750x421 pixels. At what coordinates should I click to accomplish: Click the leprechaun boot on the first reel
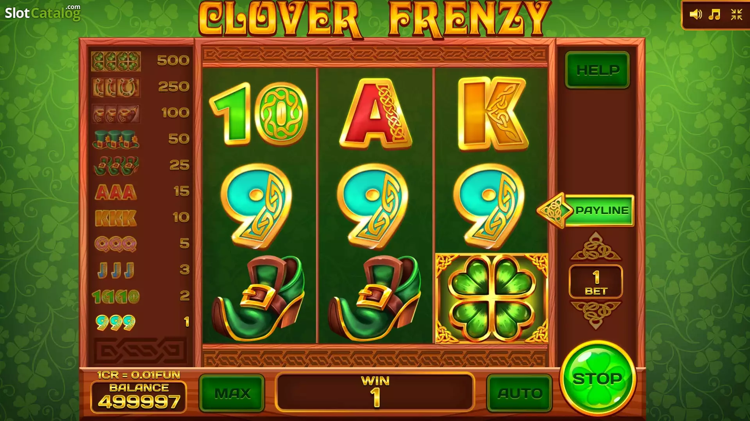coord(258,298)
